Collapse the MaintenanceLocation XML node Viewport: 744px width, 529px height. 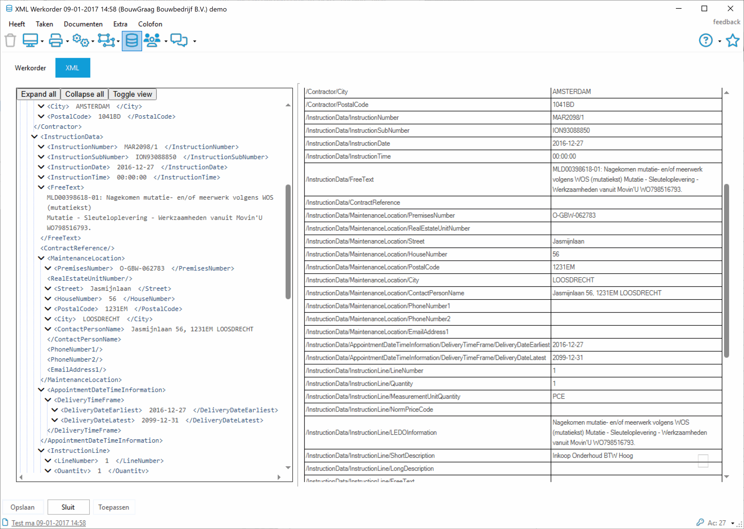[x=41, y=258]
